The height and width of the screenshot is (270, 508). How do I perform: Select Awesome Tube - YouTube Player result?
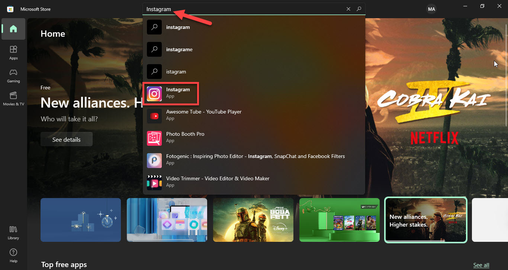[x=203, y=115]
